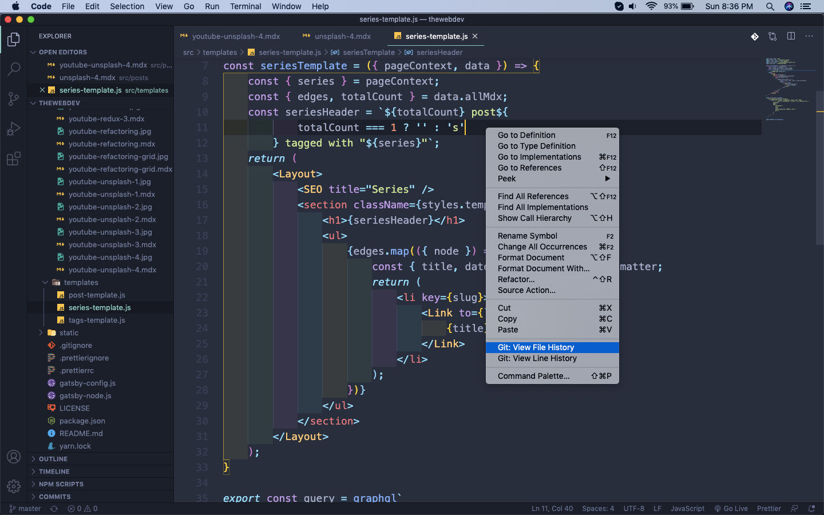The width and height of the screenshot is (824, 515).
Task: Open the Search view in activity bar
Action: [14, 69]
